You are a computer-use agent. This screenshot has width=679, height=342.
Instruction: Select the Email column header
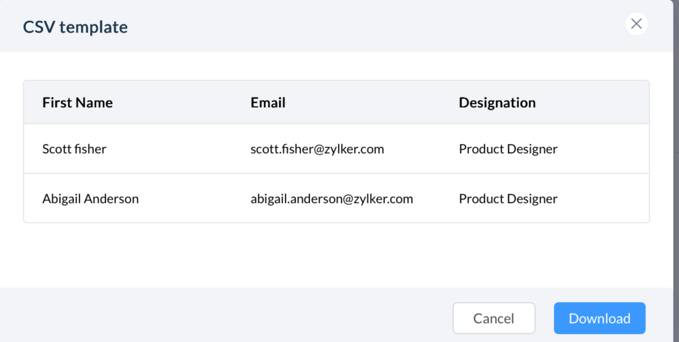[268, 103]
